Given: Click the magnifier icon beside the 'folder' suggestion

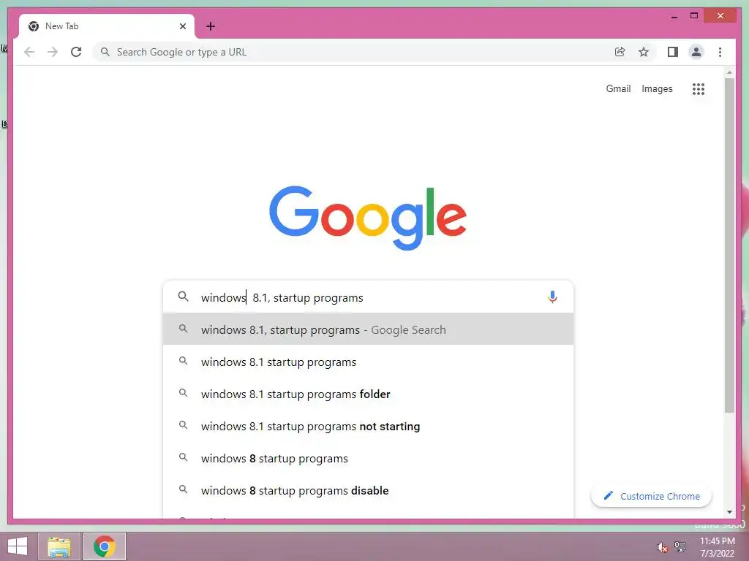Looking at the screenshot, I should (x=183, y=393).
